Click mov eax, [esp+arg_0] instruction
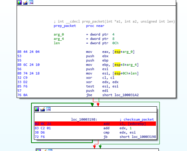The width and height of the screenshot is (187, 151). click(110, 52)
